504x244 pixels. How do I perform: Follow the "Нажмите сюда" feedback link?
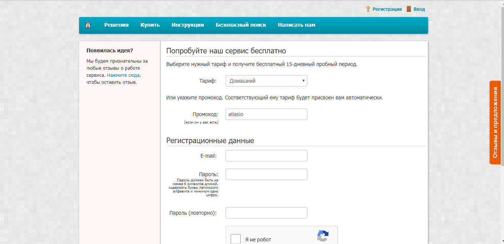pos(124,75)
